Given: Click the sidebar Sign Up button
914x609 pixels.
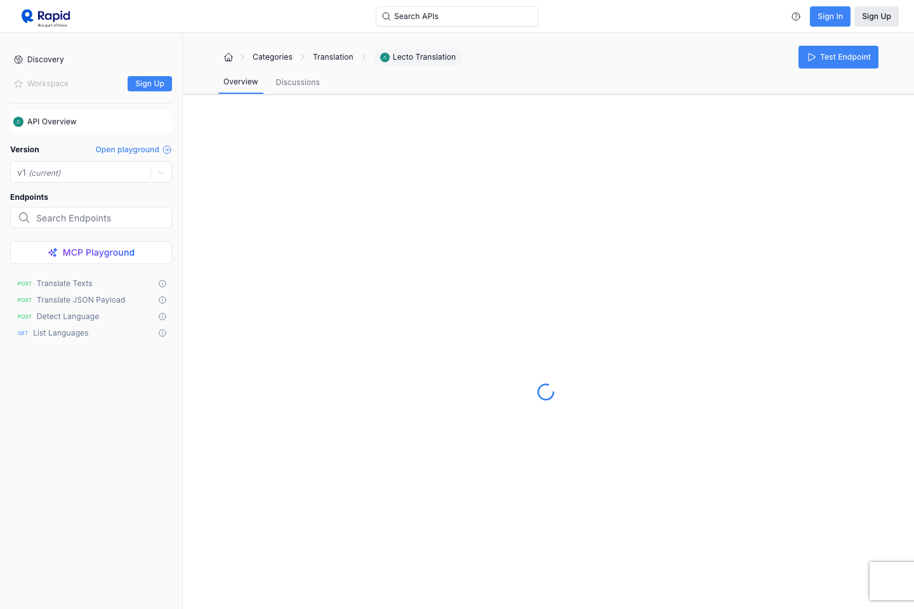Looking at the screenshot, I should pos(149,83).
